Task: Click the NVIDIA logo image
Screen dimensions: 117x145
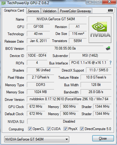Action: coord(100,30)
